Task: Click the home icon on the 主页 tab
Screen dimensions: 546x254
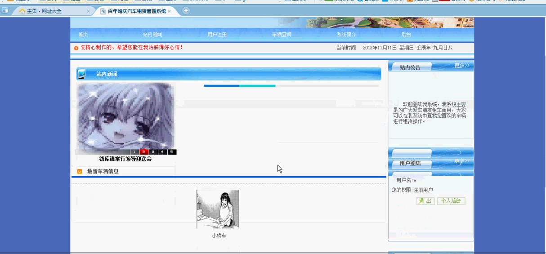Action: click(x=22, y=11)
